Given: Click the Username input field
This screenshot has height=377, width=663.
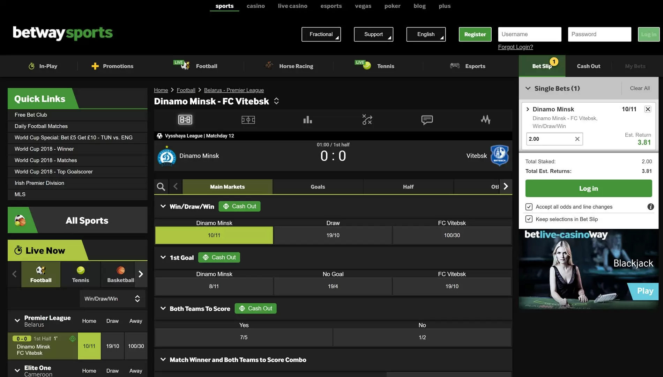Looking at the screenshot, I should pos(529,34).
